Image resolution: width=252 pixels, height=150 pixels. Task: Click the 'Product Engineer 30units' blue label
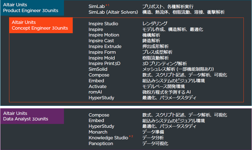pos(32,8)
